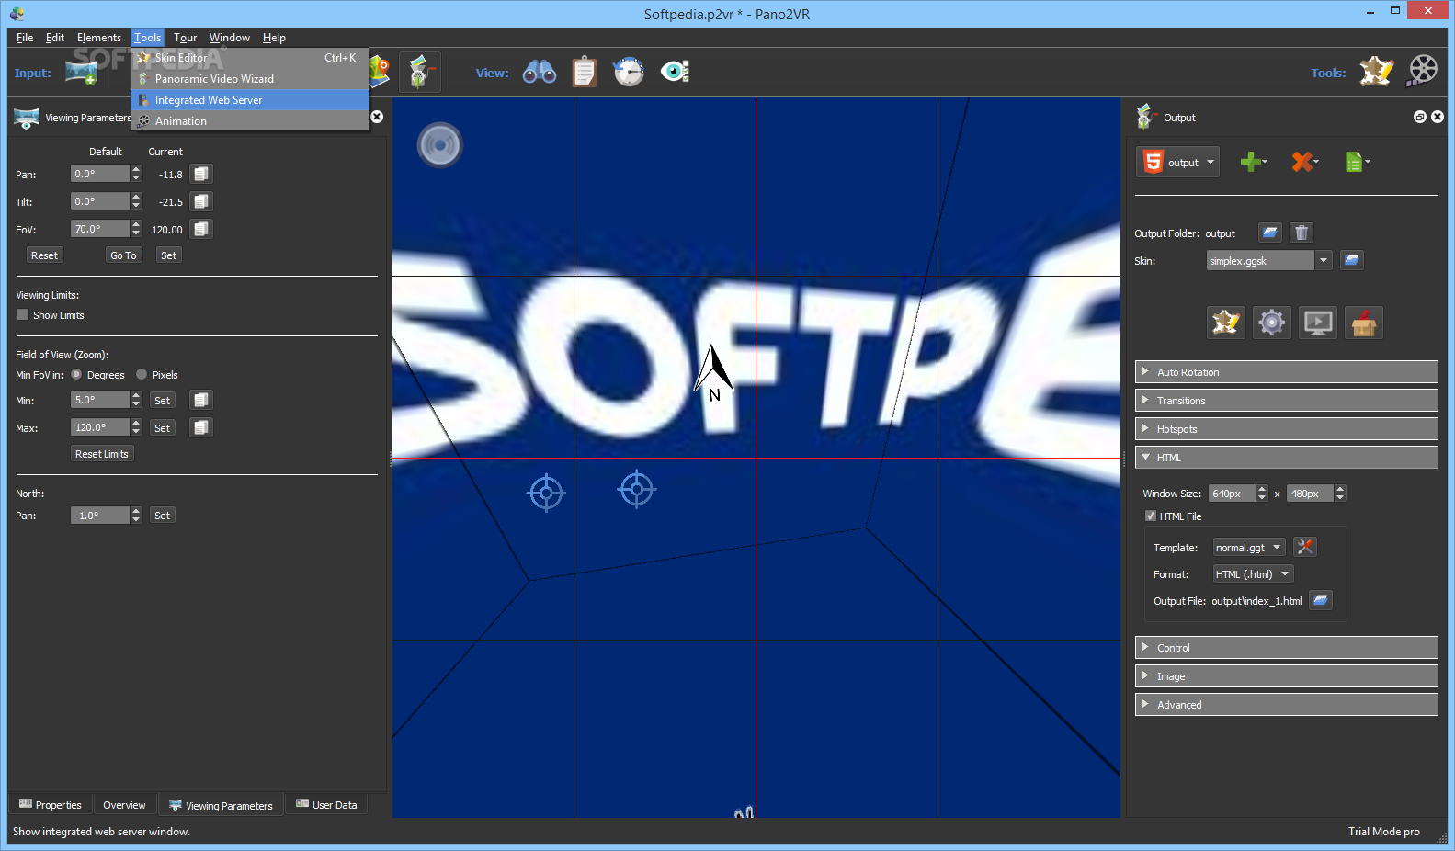This screenshot has width=1455, height=851.
Task: Open the orange X remove output dropdown
Action: click(x=1305, y=162)
